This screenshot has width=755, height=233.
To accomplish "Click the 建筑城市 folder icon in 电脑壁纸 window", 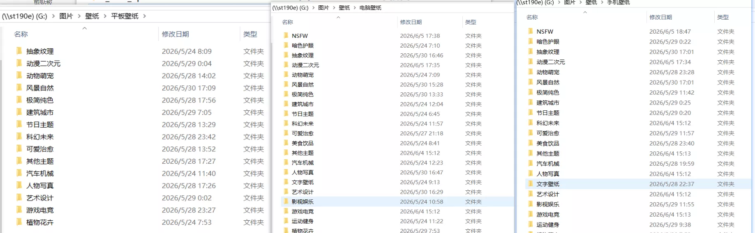I will [x=286, y=104].
